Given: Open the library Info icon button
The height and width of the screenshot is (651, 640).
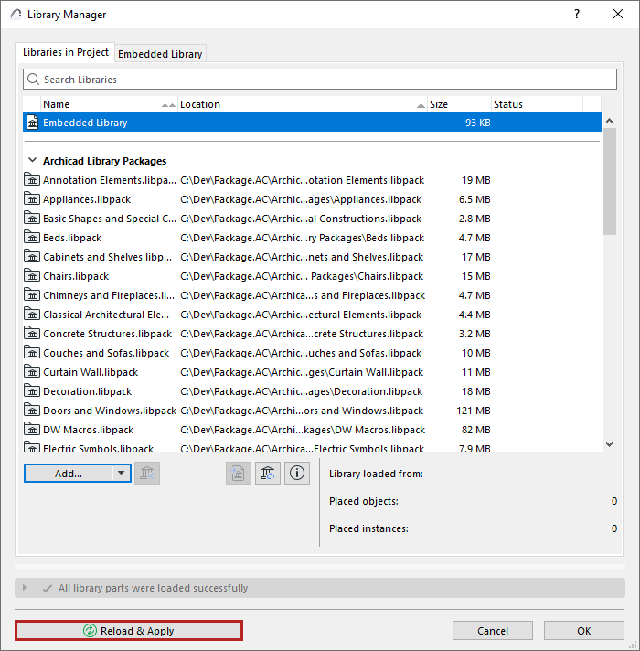Looking at the screenshot, I should coord(297,474).
